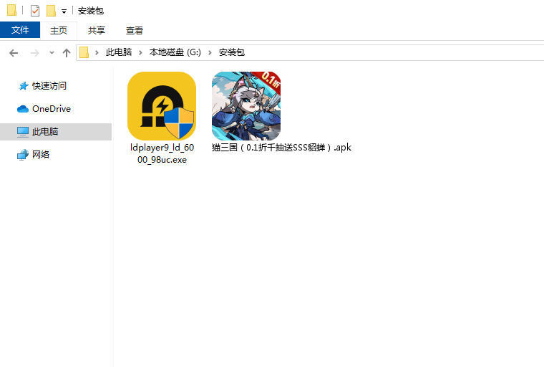Expand the chevron after 本地磁盘 (G:) in the address bar
Viewport: 544px width, 367px height.
pos(212,53)
